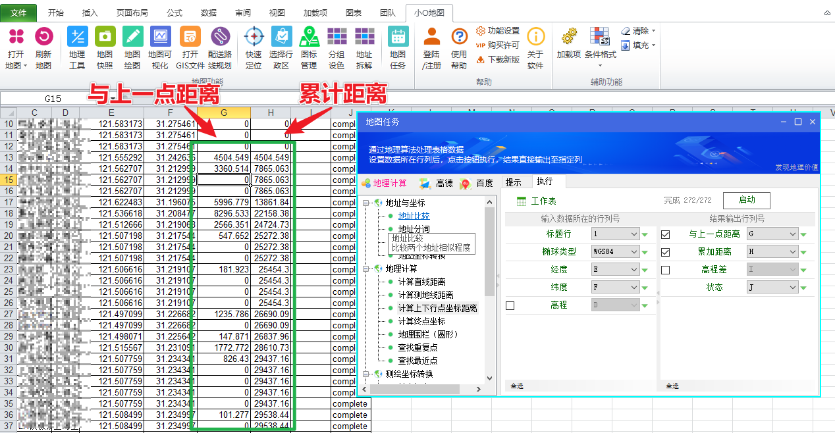The image size is (835, 433).
Task: Click 购买许可 VIP license
Action: 498,45
